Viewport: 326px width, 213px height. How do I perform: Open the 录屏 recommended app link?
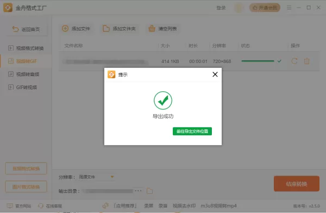(x=149, y=206)
